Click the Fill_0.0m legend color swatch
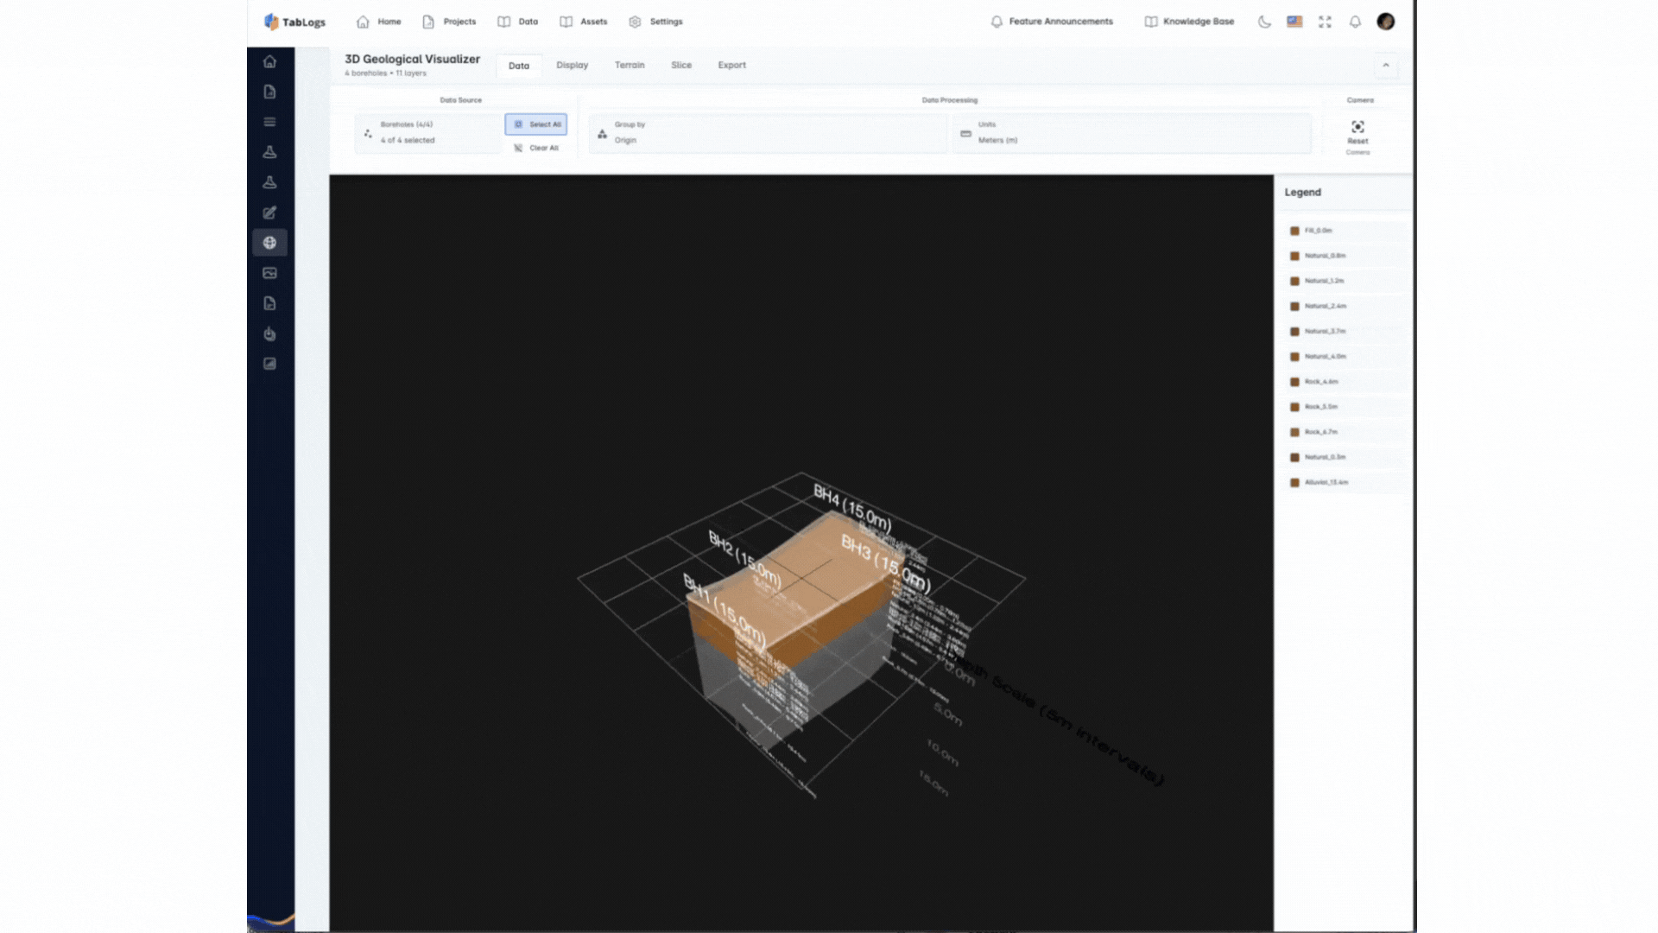 click(1294, 231)
